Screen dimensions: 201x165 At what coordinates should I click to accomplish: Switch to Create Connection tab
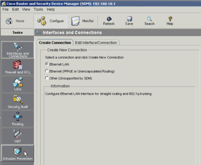55,43
